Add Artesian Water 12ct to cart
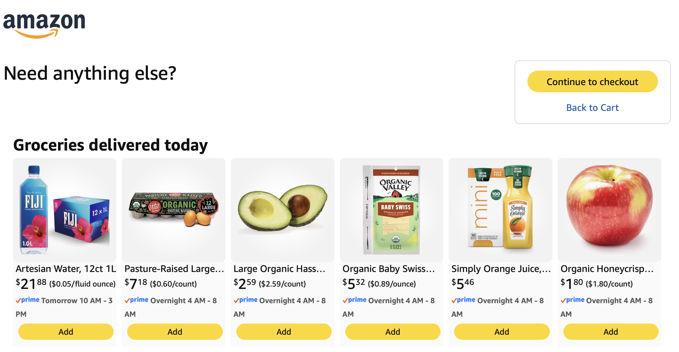679x352 pixels. (x=66, y=332)
